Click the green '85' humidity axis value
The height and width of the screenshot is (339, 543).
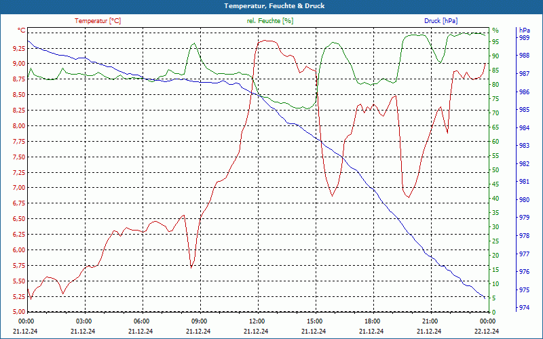495,71
